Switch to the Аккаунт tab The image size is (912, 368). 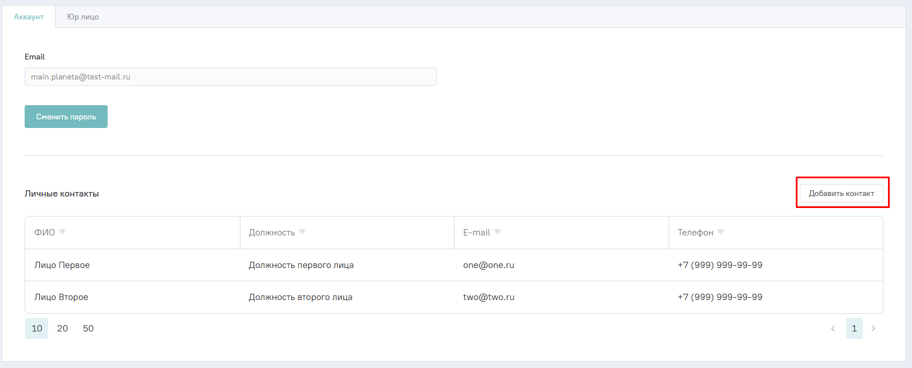[29, 17]
